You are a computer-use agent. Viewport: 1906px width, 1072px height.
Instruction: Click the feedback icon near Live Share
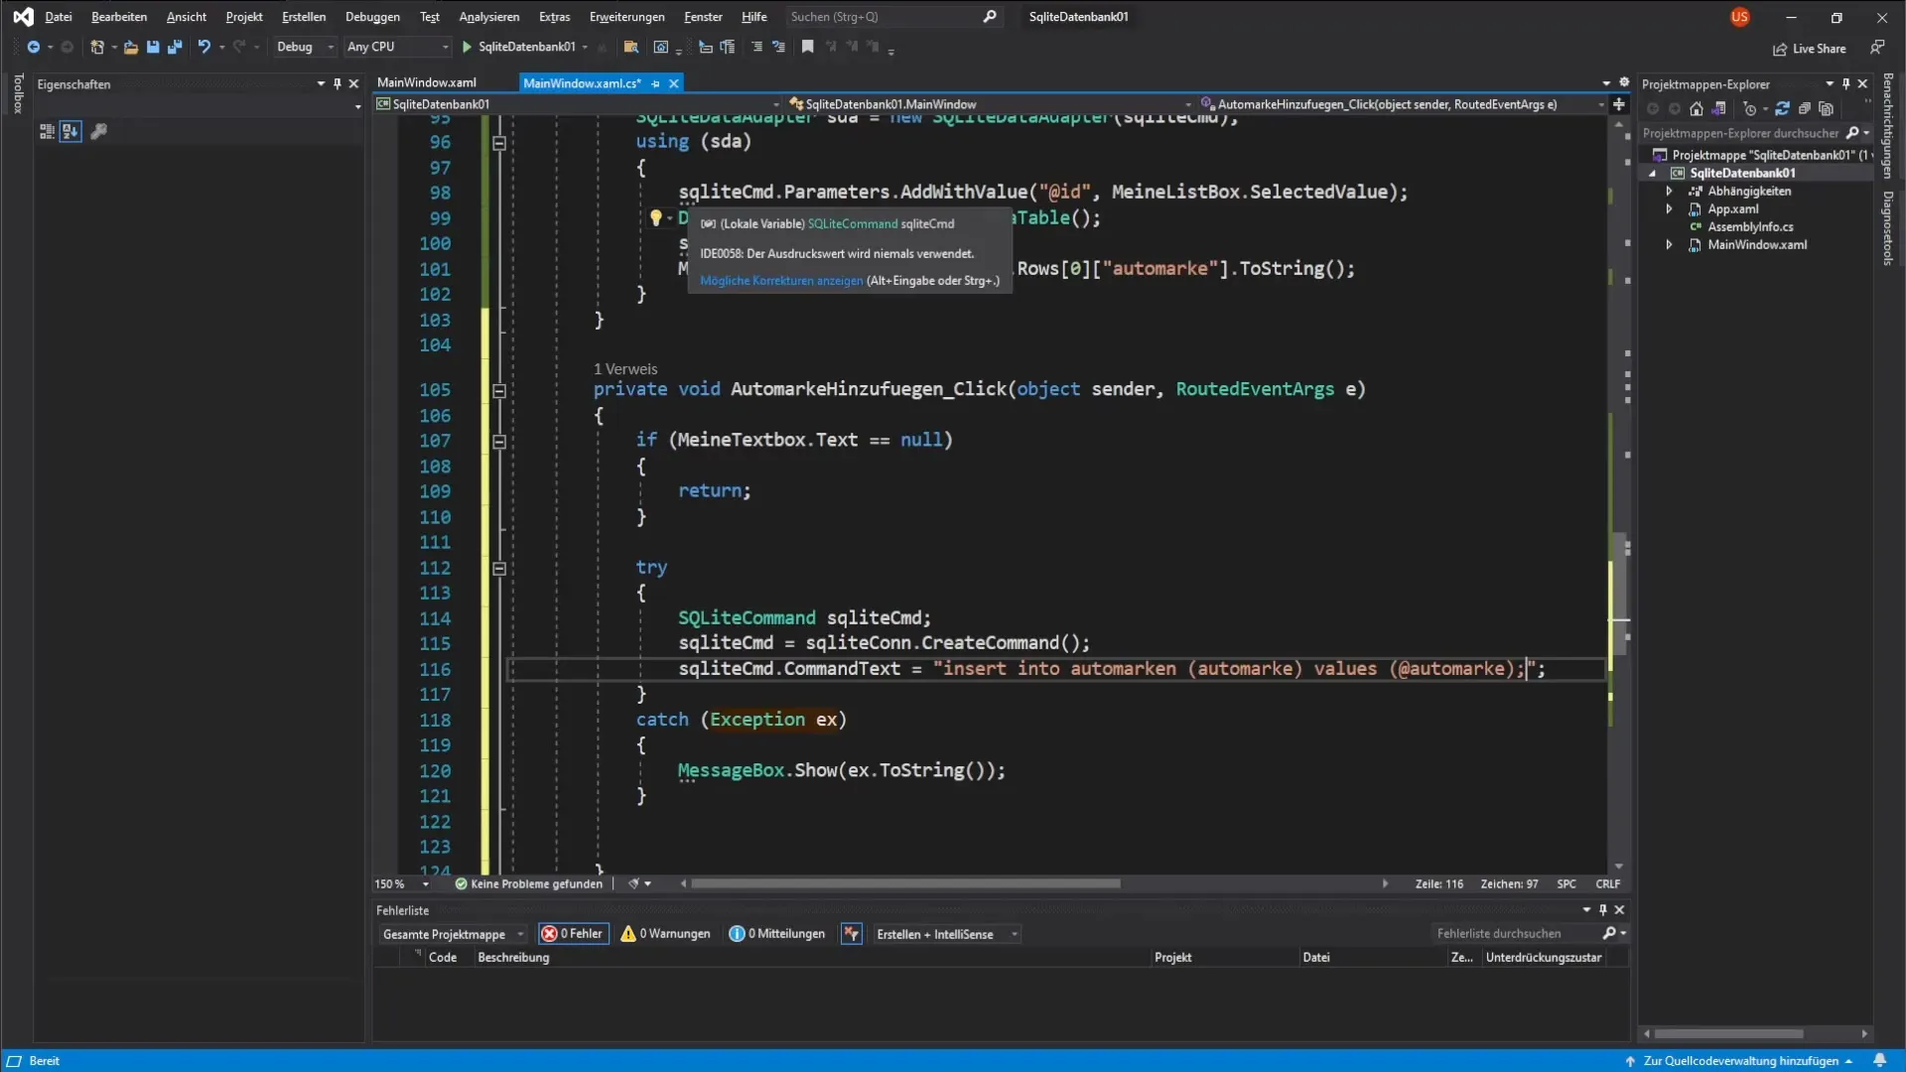pos(1877,48)
